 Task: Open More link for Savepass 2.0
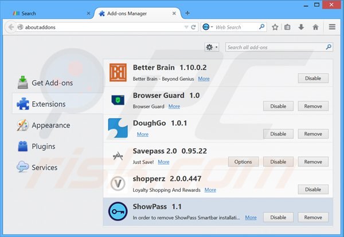click(x=163, y=162)
